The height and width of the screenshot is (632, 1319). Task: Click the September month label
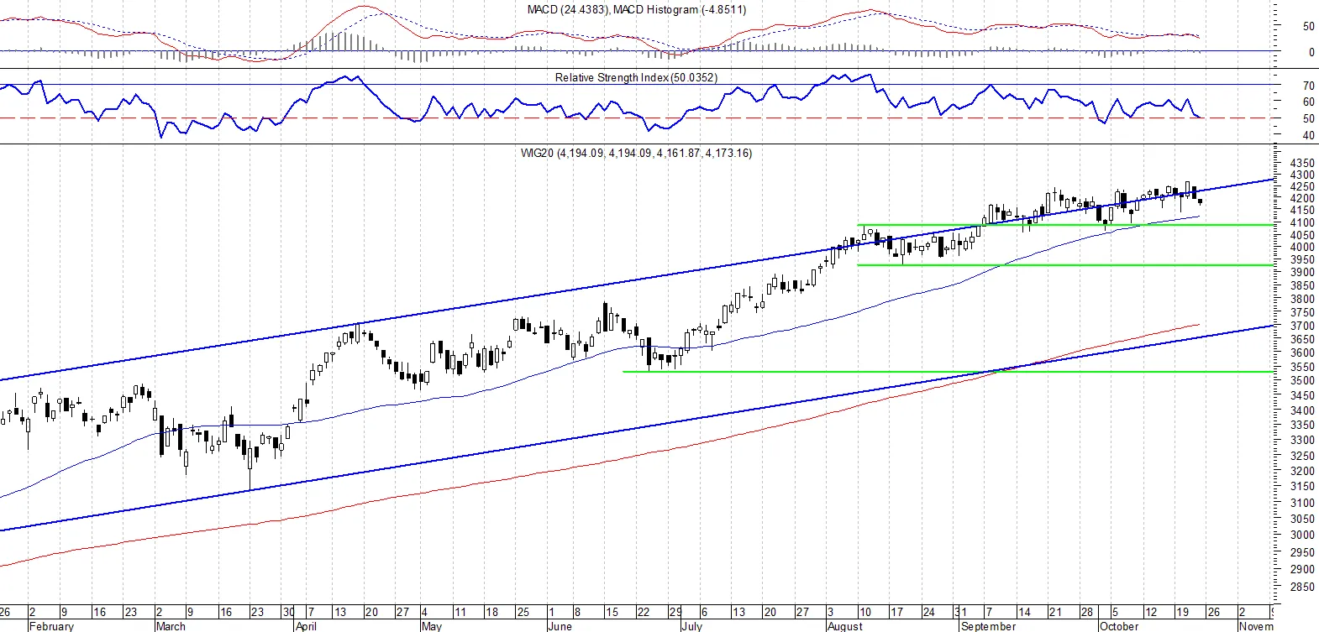988,626
